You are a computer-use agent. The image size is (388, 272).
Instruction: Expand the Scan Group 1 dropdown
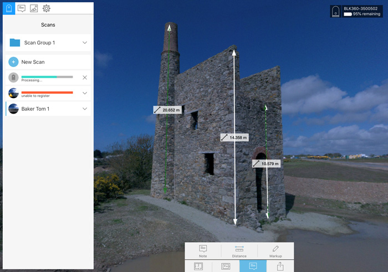85,43
